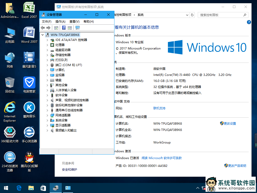This screenshot has width=257, height=193.
Task: Expand 处理器 node
Action: [47, 45]
